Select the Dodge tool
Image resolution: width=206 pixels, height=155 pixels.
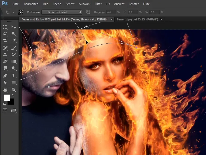click(14, 68)
